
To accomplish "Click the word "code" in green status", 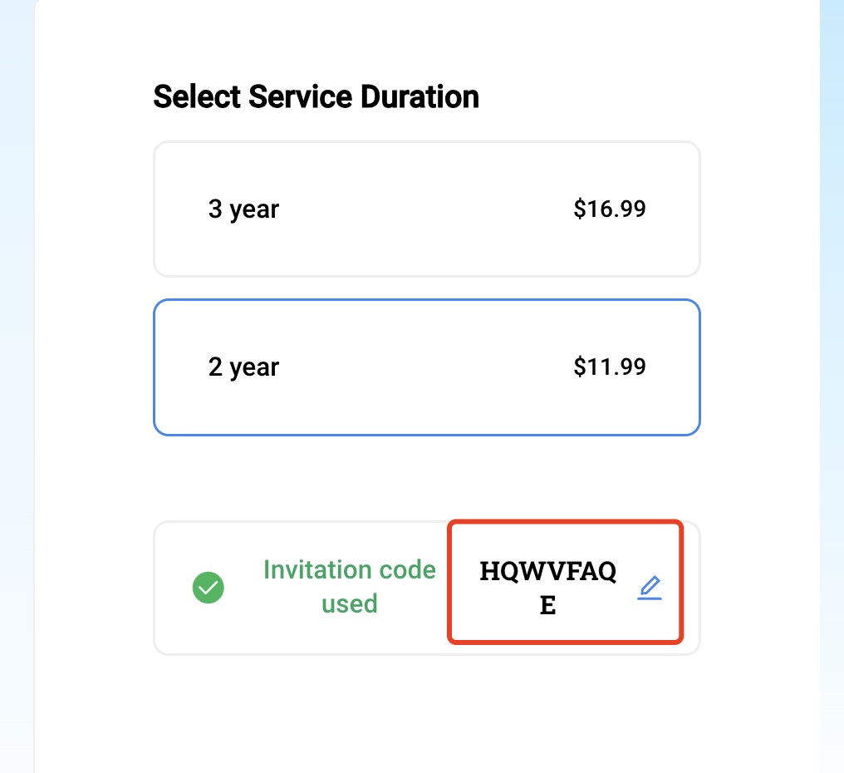I will (x=405, y=570).
